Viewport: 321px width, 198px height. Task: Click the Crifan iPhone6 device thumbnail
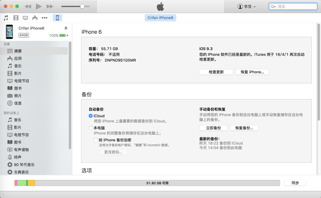[9, 32]
